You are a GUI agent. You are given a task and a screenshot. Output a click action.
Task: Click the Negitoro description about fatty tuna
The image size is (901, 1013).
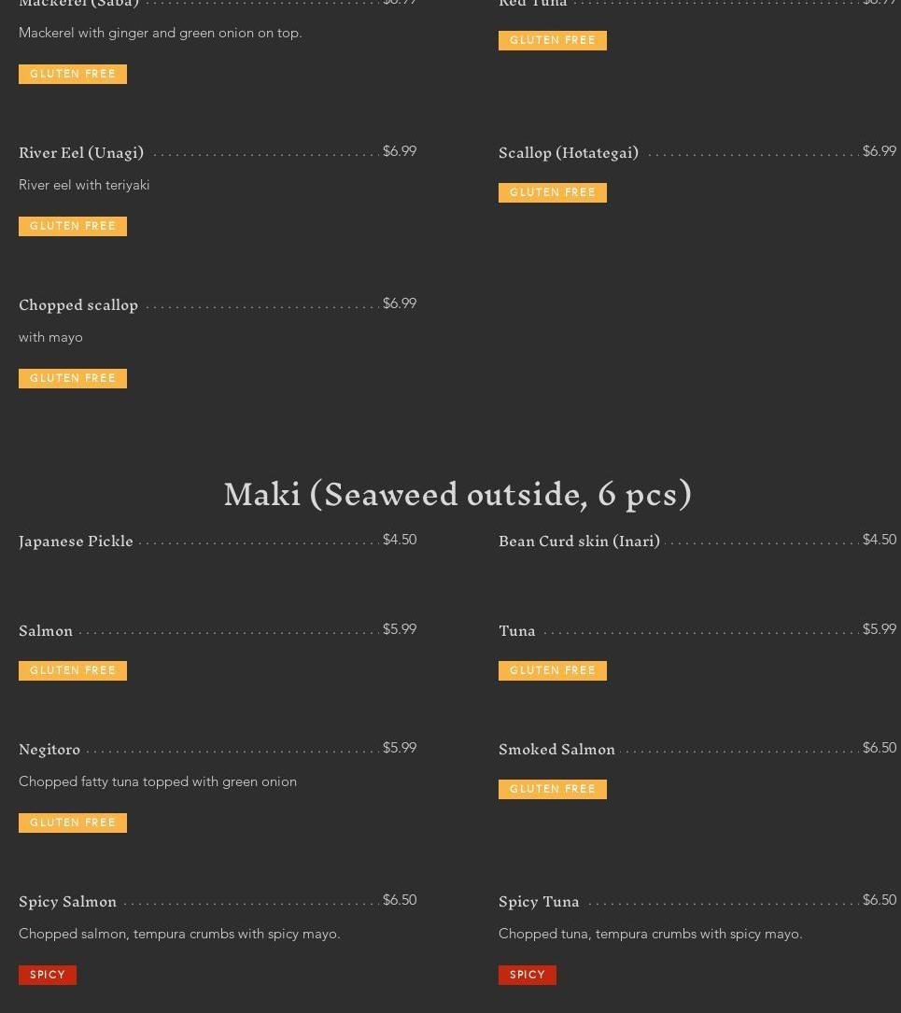158,781
